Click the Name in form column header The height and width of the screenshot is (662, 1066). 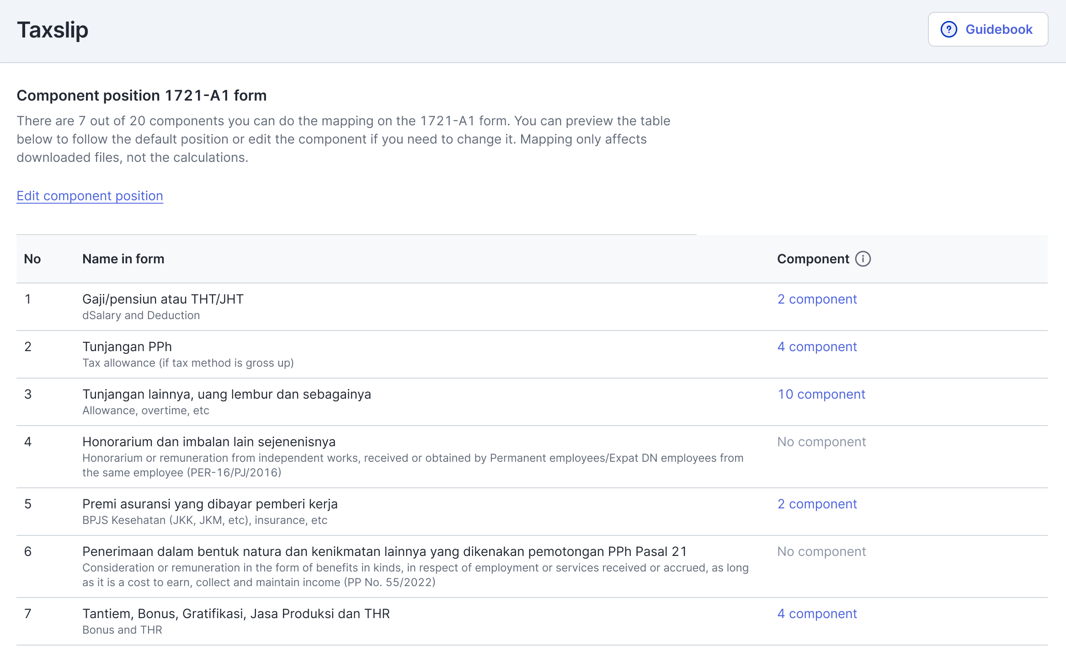point(123,259)
